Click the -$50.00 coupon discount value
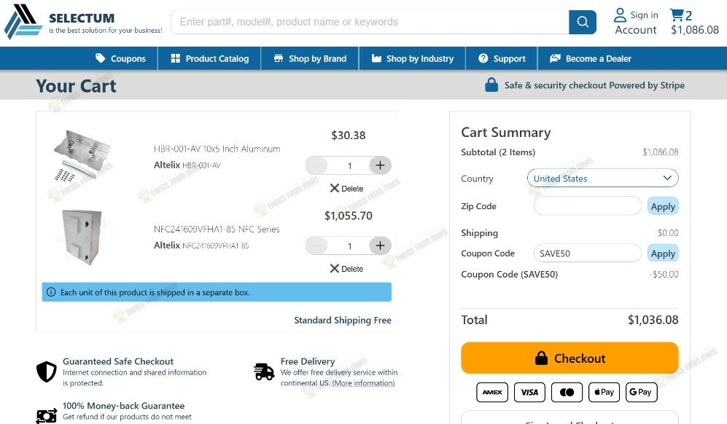The width and height of the screenshot is (727, 424). point(664,275)
